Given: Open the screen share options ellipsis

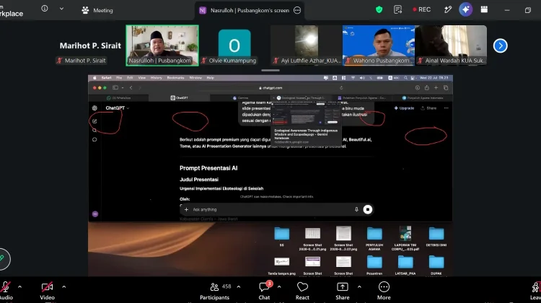Looking at the screenshot, I should coord(297,10).
